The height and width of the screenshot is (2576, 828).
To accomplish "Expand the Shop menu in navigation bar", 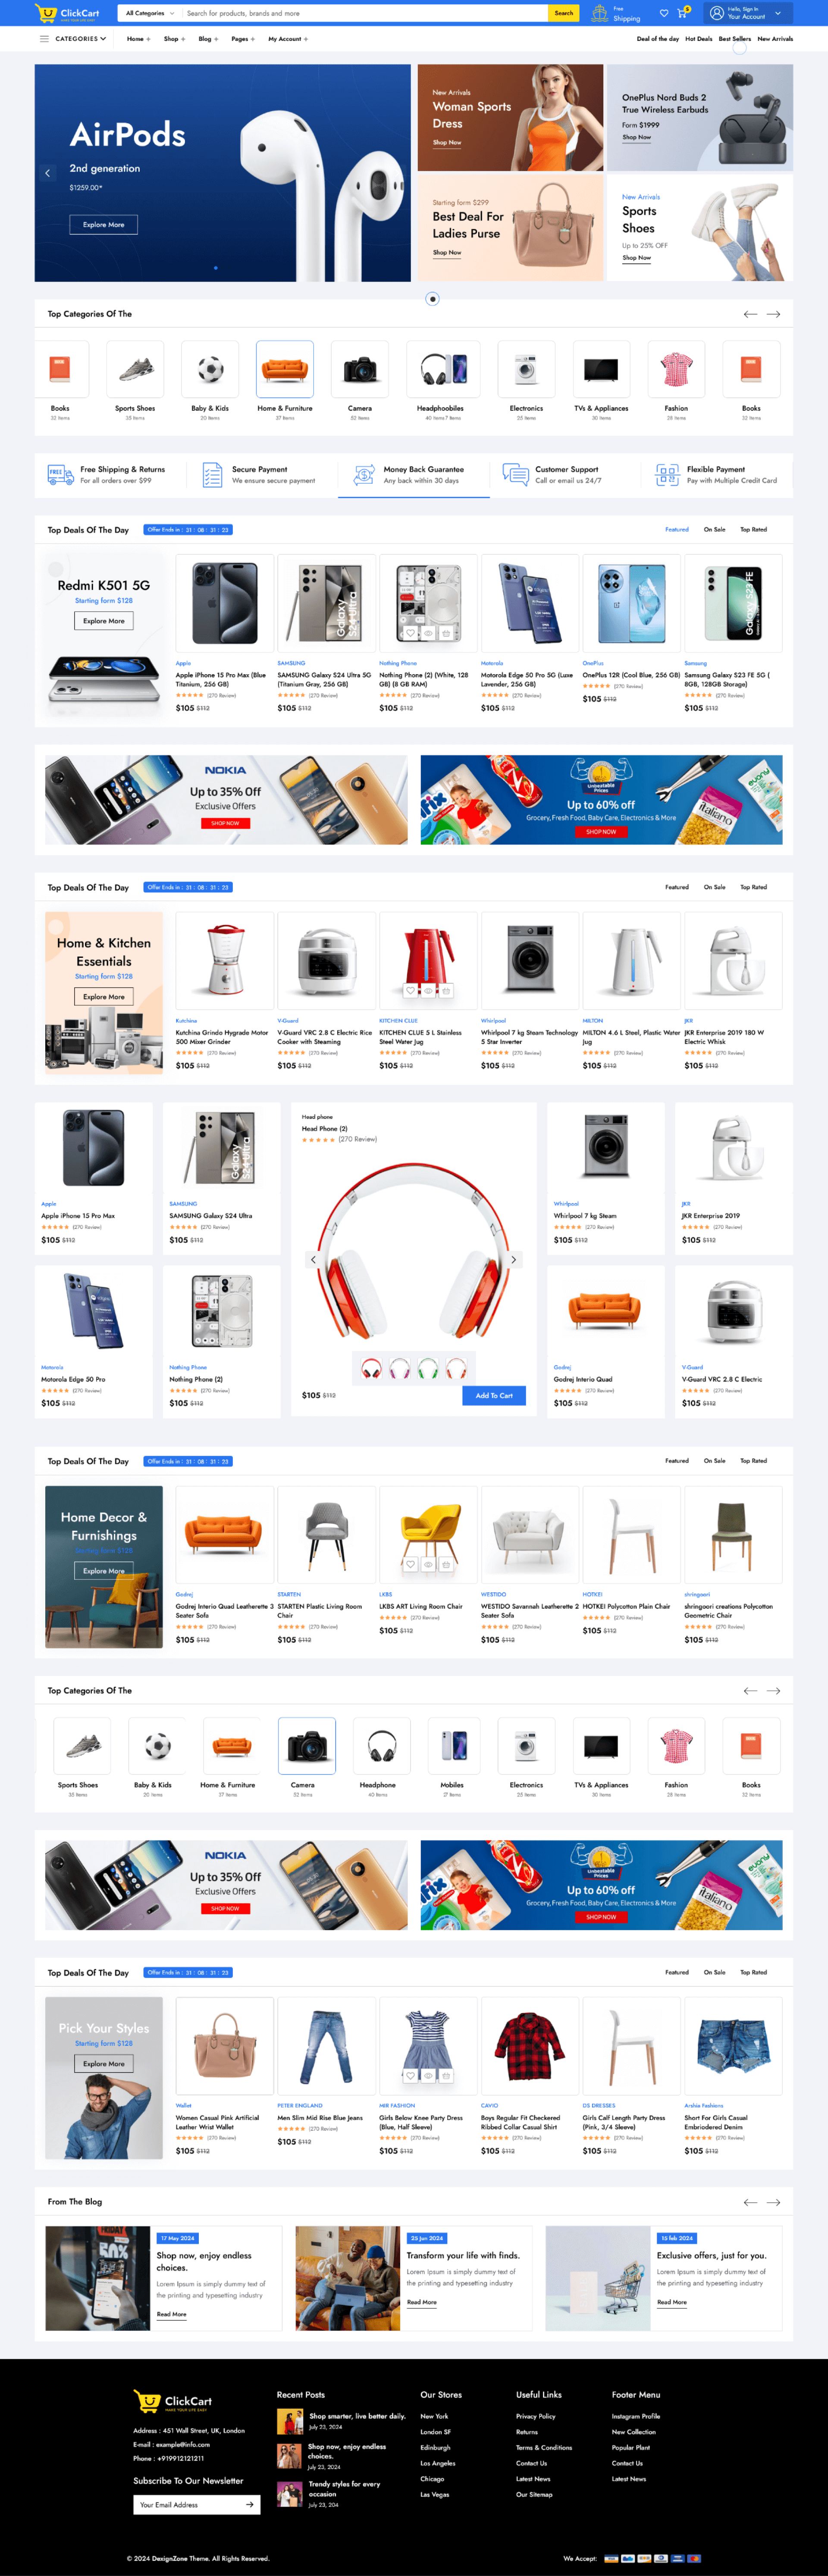I will (174, 39).
